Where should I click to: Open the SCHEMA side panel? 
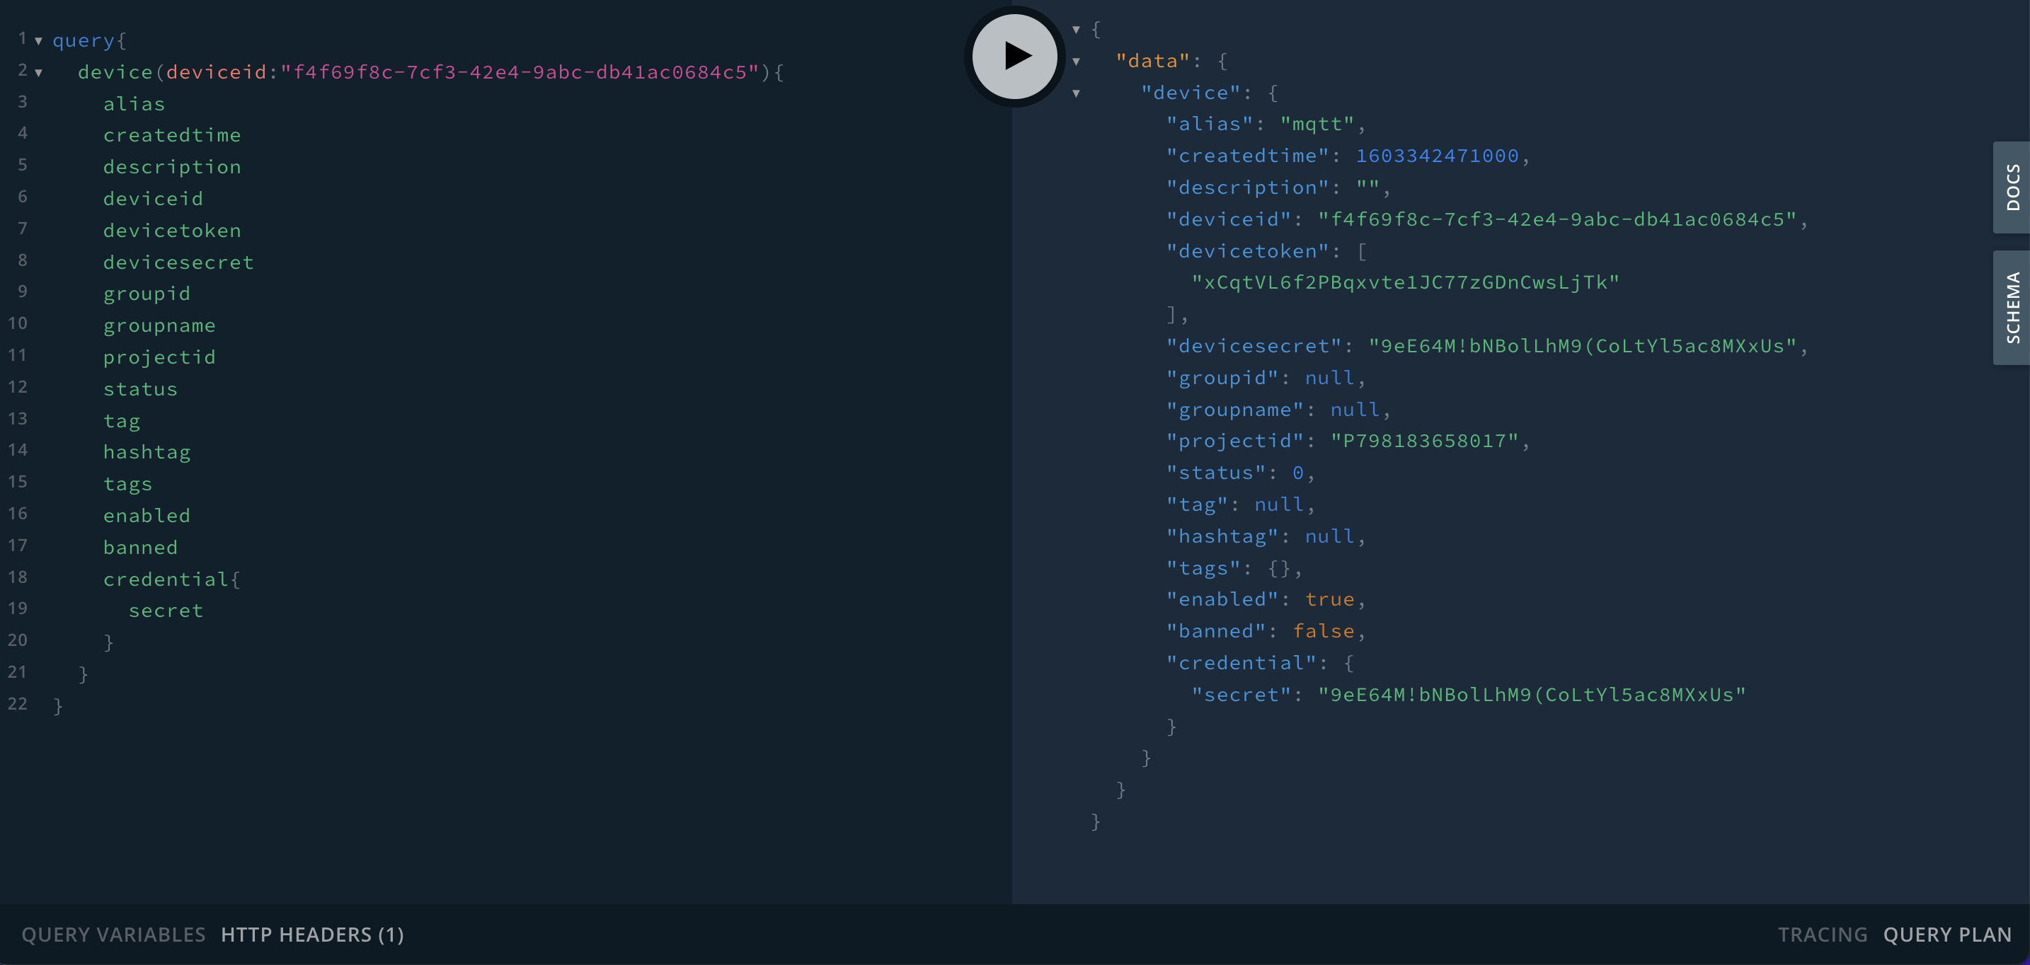pos(2012,308)
